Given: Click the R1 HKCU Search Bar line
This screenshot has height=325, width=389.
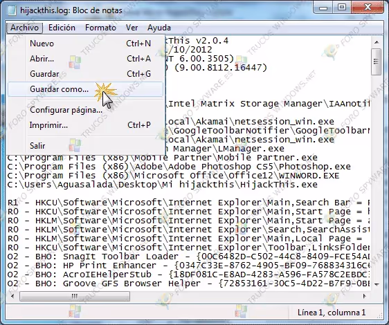Looking at the screenshot, I should click(x=188, y=203).
